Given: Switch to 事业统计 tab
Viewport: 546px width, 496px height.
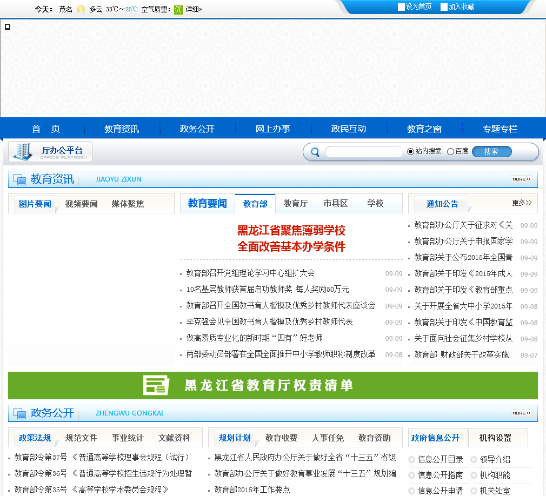Looking at the screenshot, I should [x=128, y=438].
